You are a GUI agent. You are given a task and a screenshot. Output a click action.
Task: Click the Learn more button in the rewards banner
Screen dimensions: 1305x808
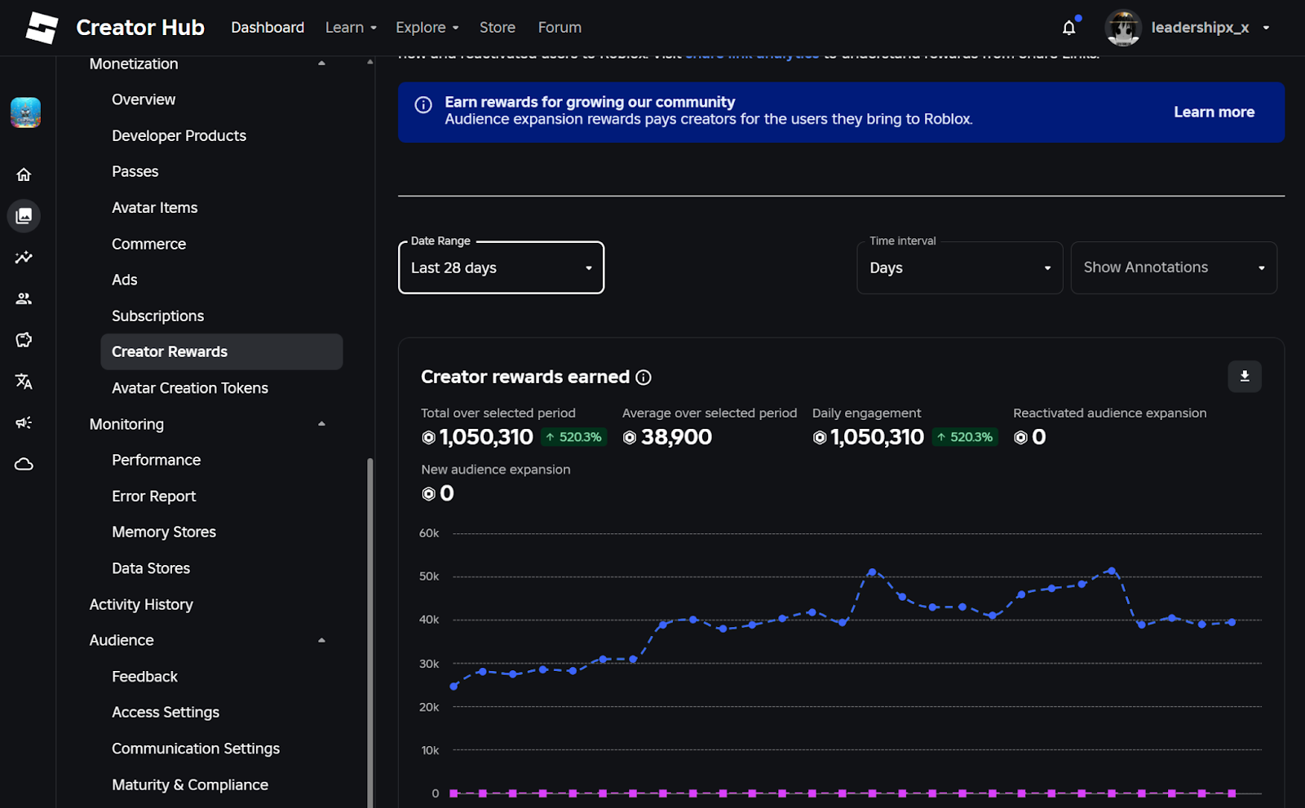point(1214,112)
